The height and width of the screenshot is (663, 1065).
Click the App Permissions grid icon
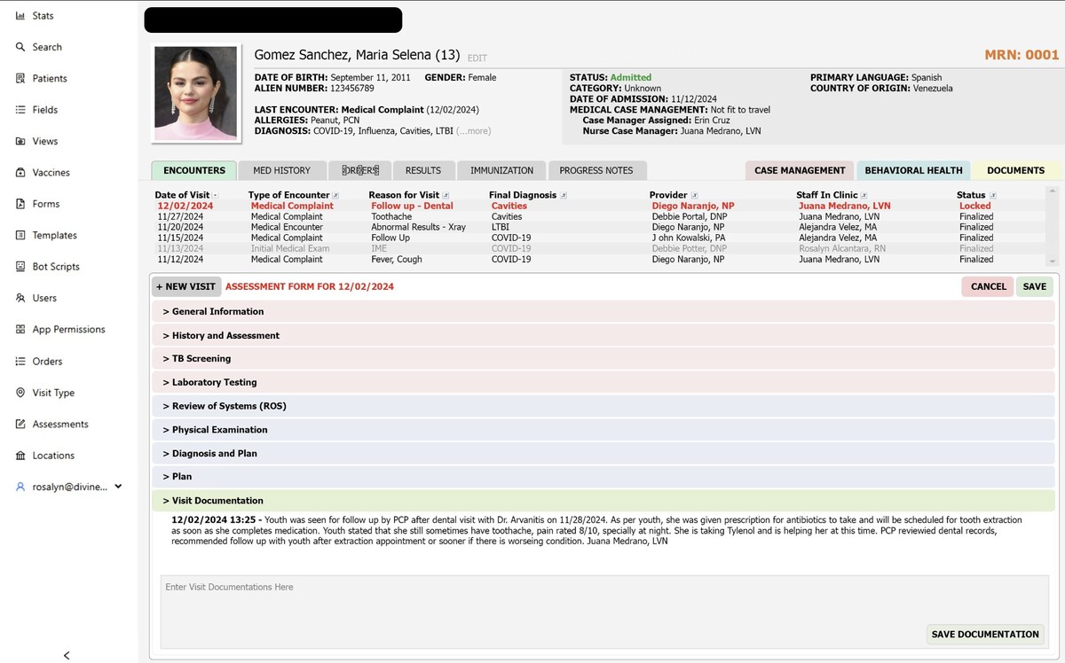click(20, 330)
